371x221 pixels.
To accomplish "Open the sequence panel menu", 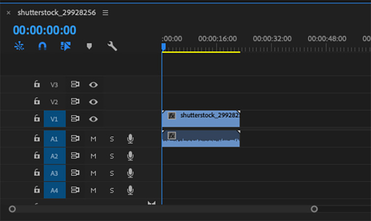I will pos(105,13).
